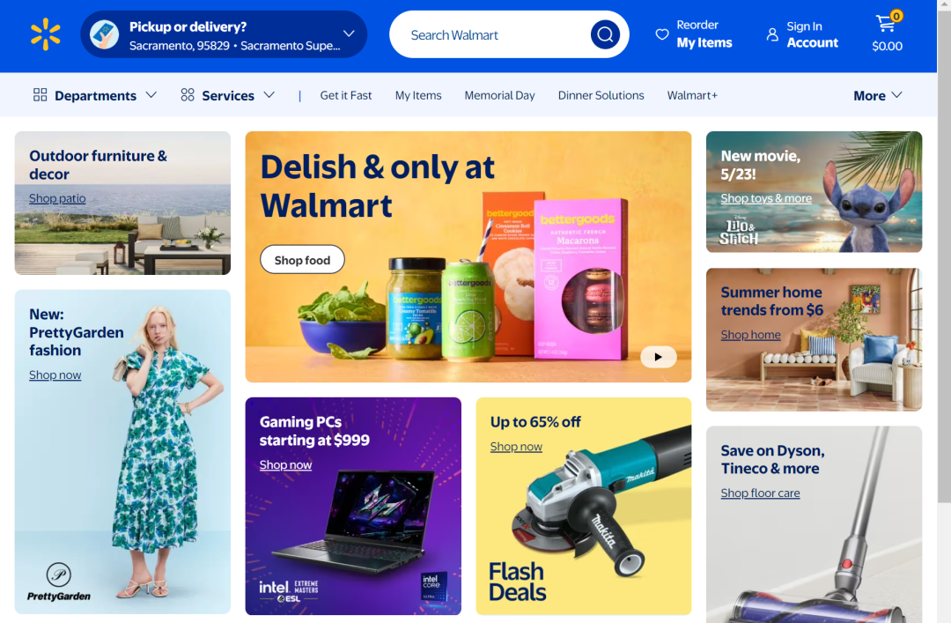Click the Shop food button
The image size is (951, 623).
pyautogui.click(x=302, y=260)
